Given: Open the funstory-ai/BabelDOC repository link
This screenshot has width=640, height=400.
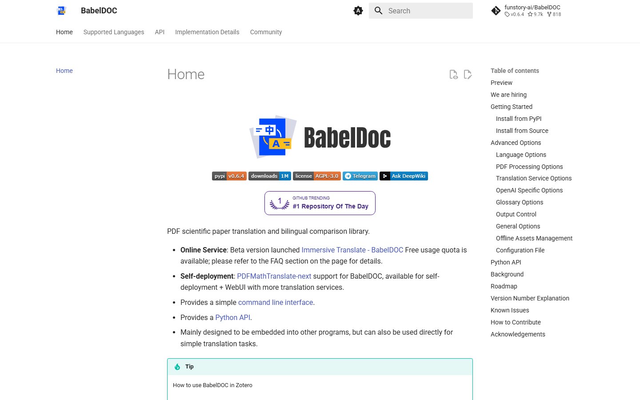Looking at the screenshot, I should (527, 11).
